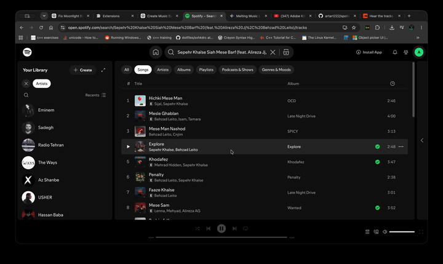Open the Wanted album link
This screenshot has width=443, height=264.
294,208
